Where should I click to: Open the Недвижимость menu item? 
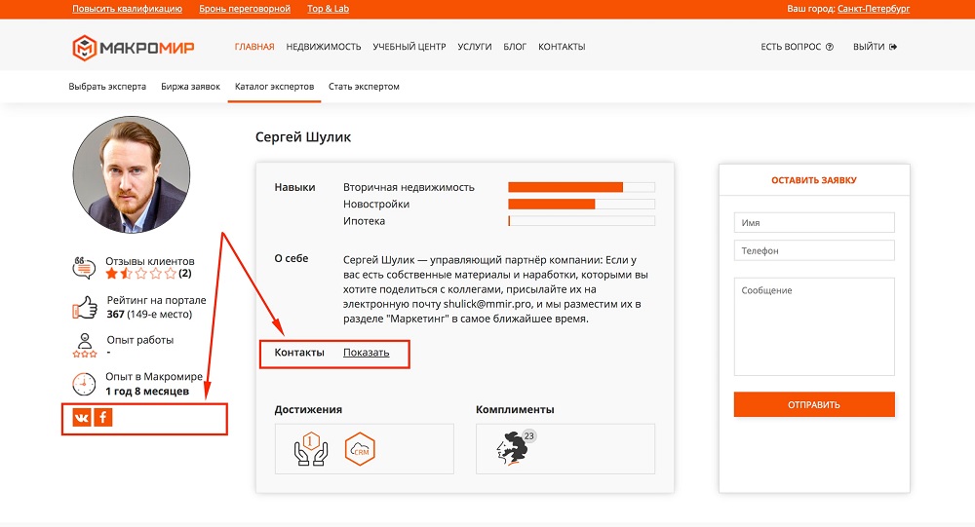tap(324, 47)
